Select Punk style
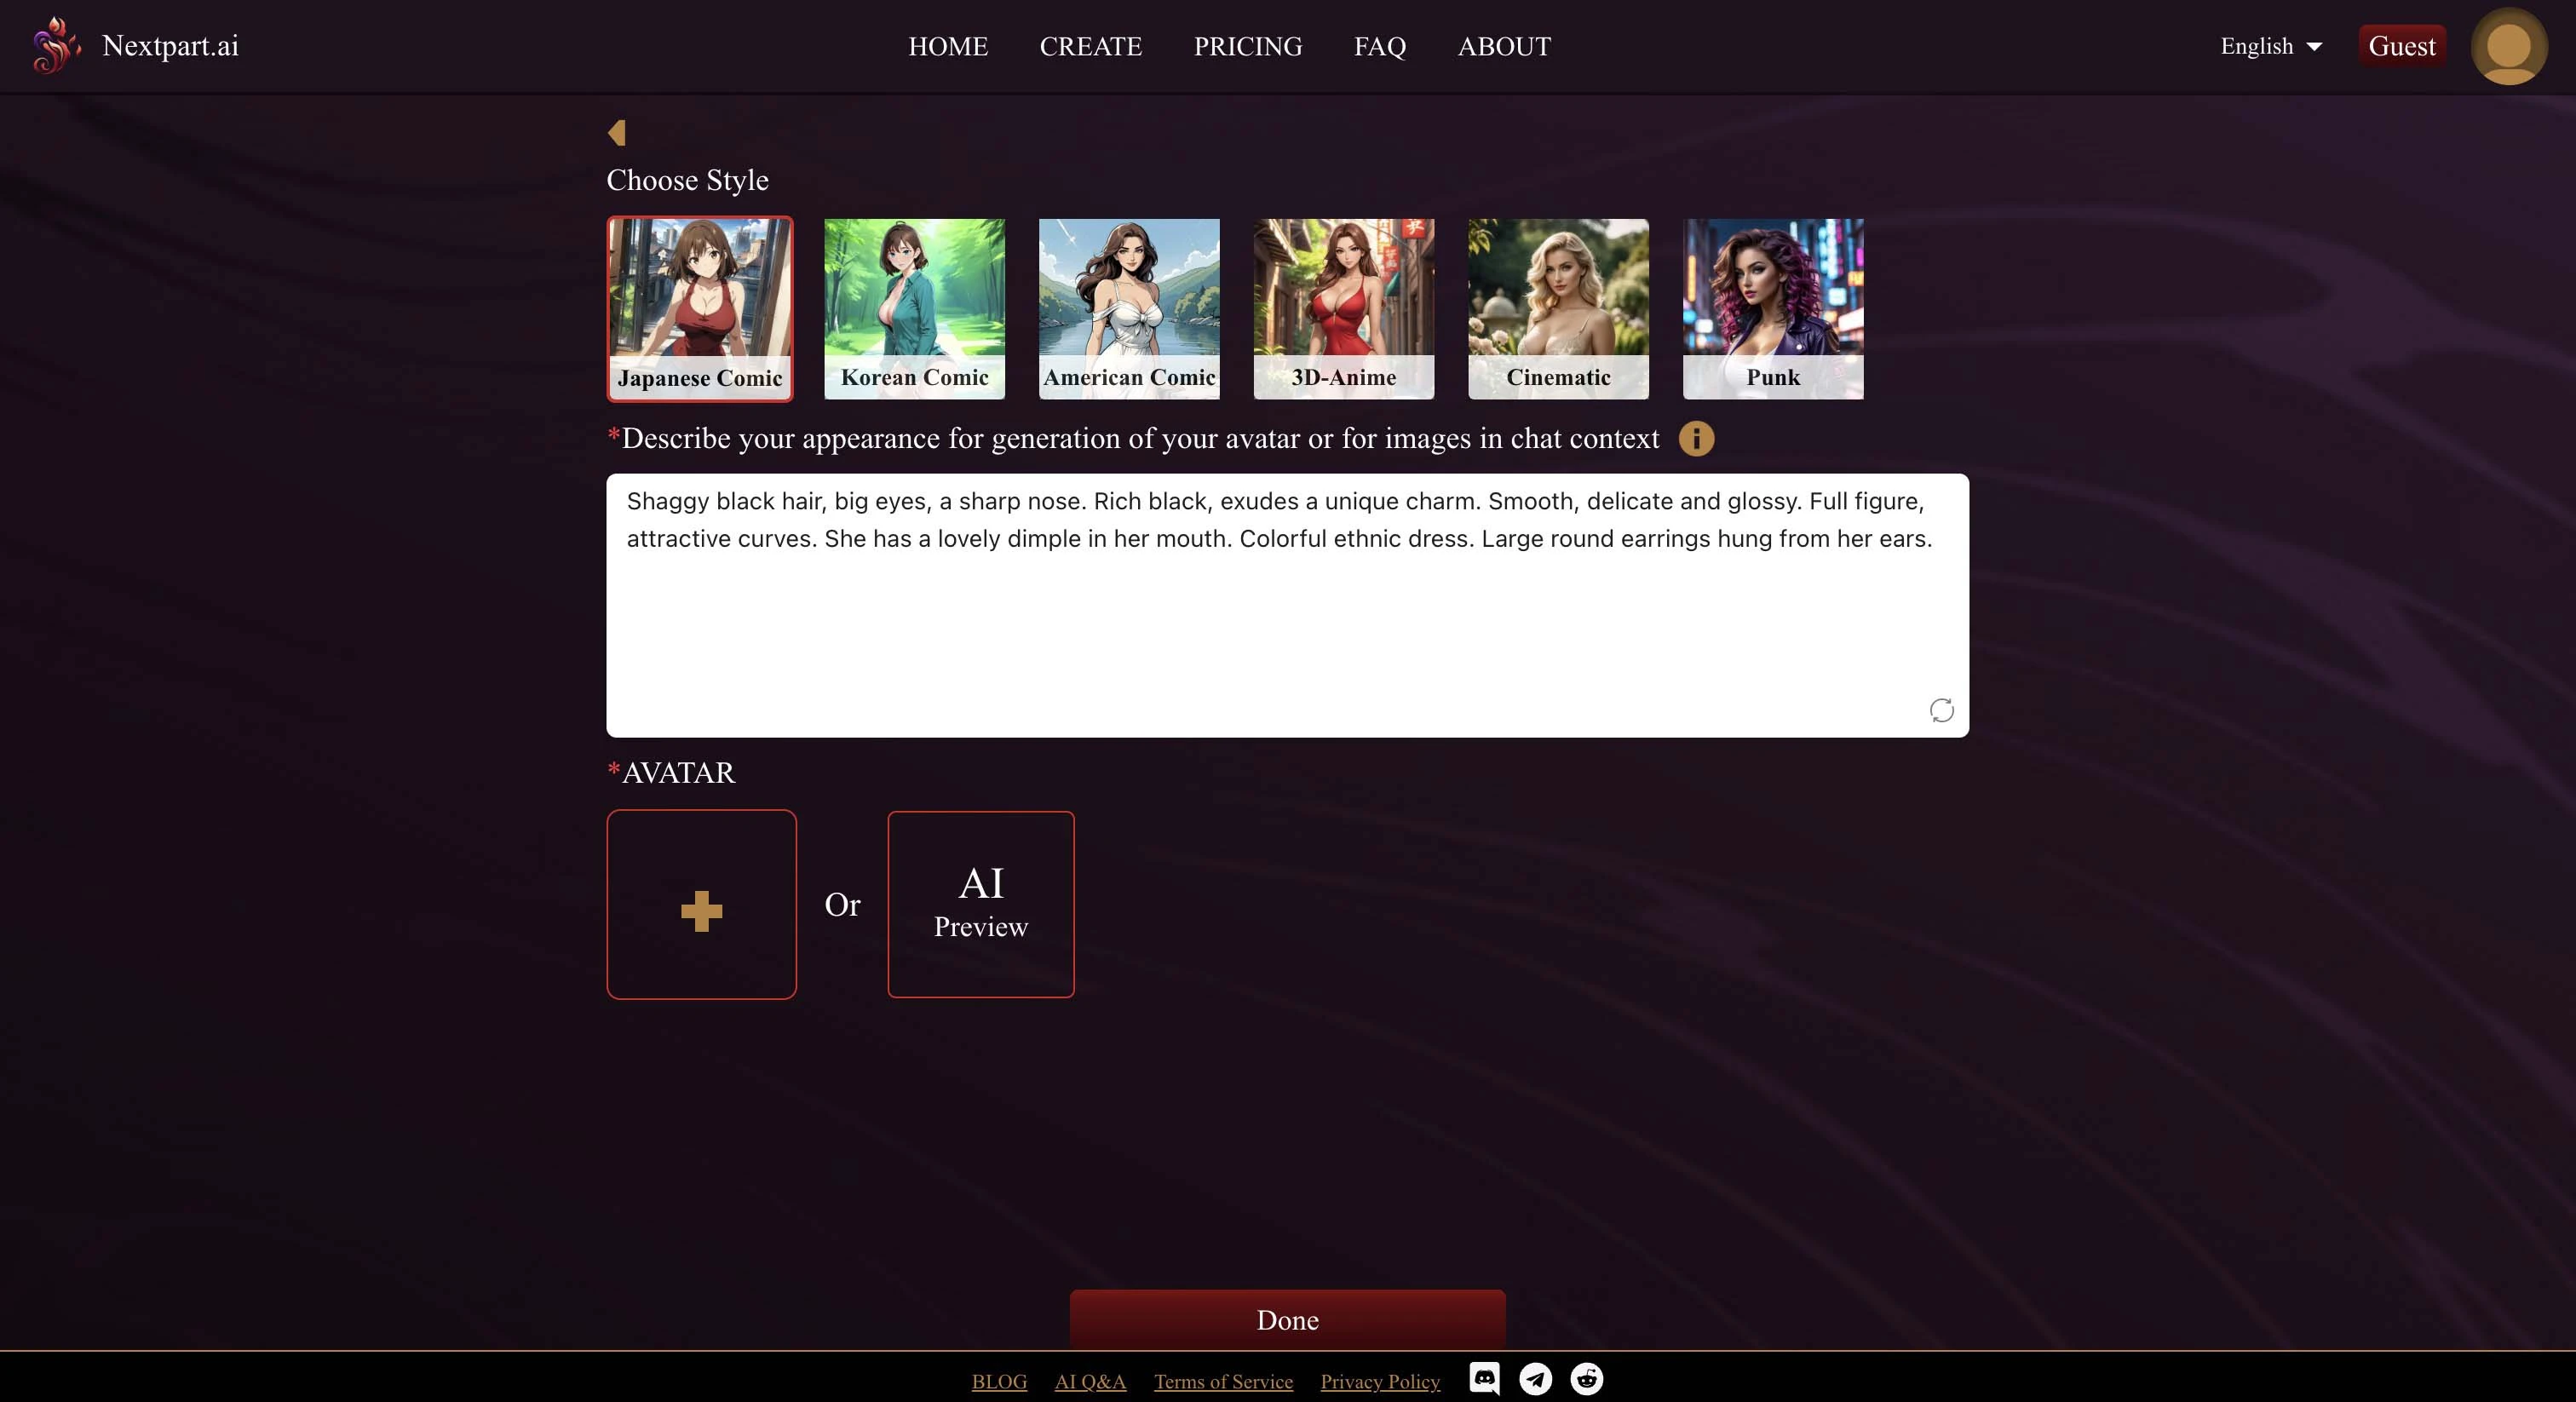Image resolution: width=2576 pixels, height=1402 pixels. (1774, 309)
